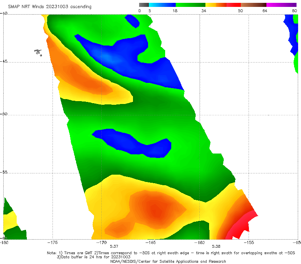Screen dimensions: 301x264
Task: Click the magenta-purple segment of the colorbar
Action: 281,5
